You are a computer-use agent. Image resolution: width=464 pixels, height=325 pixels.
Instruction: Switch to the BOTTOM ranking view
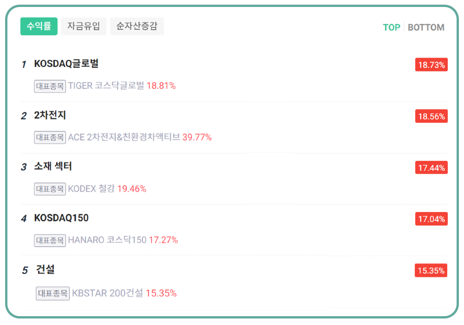[426, 27]
